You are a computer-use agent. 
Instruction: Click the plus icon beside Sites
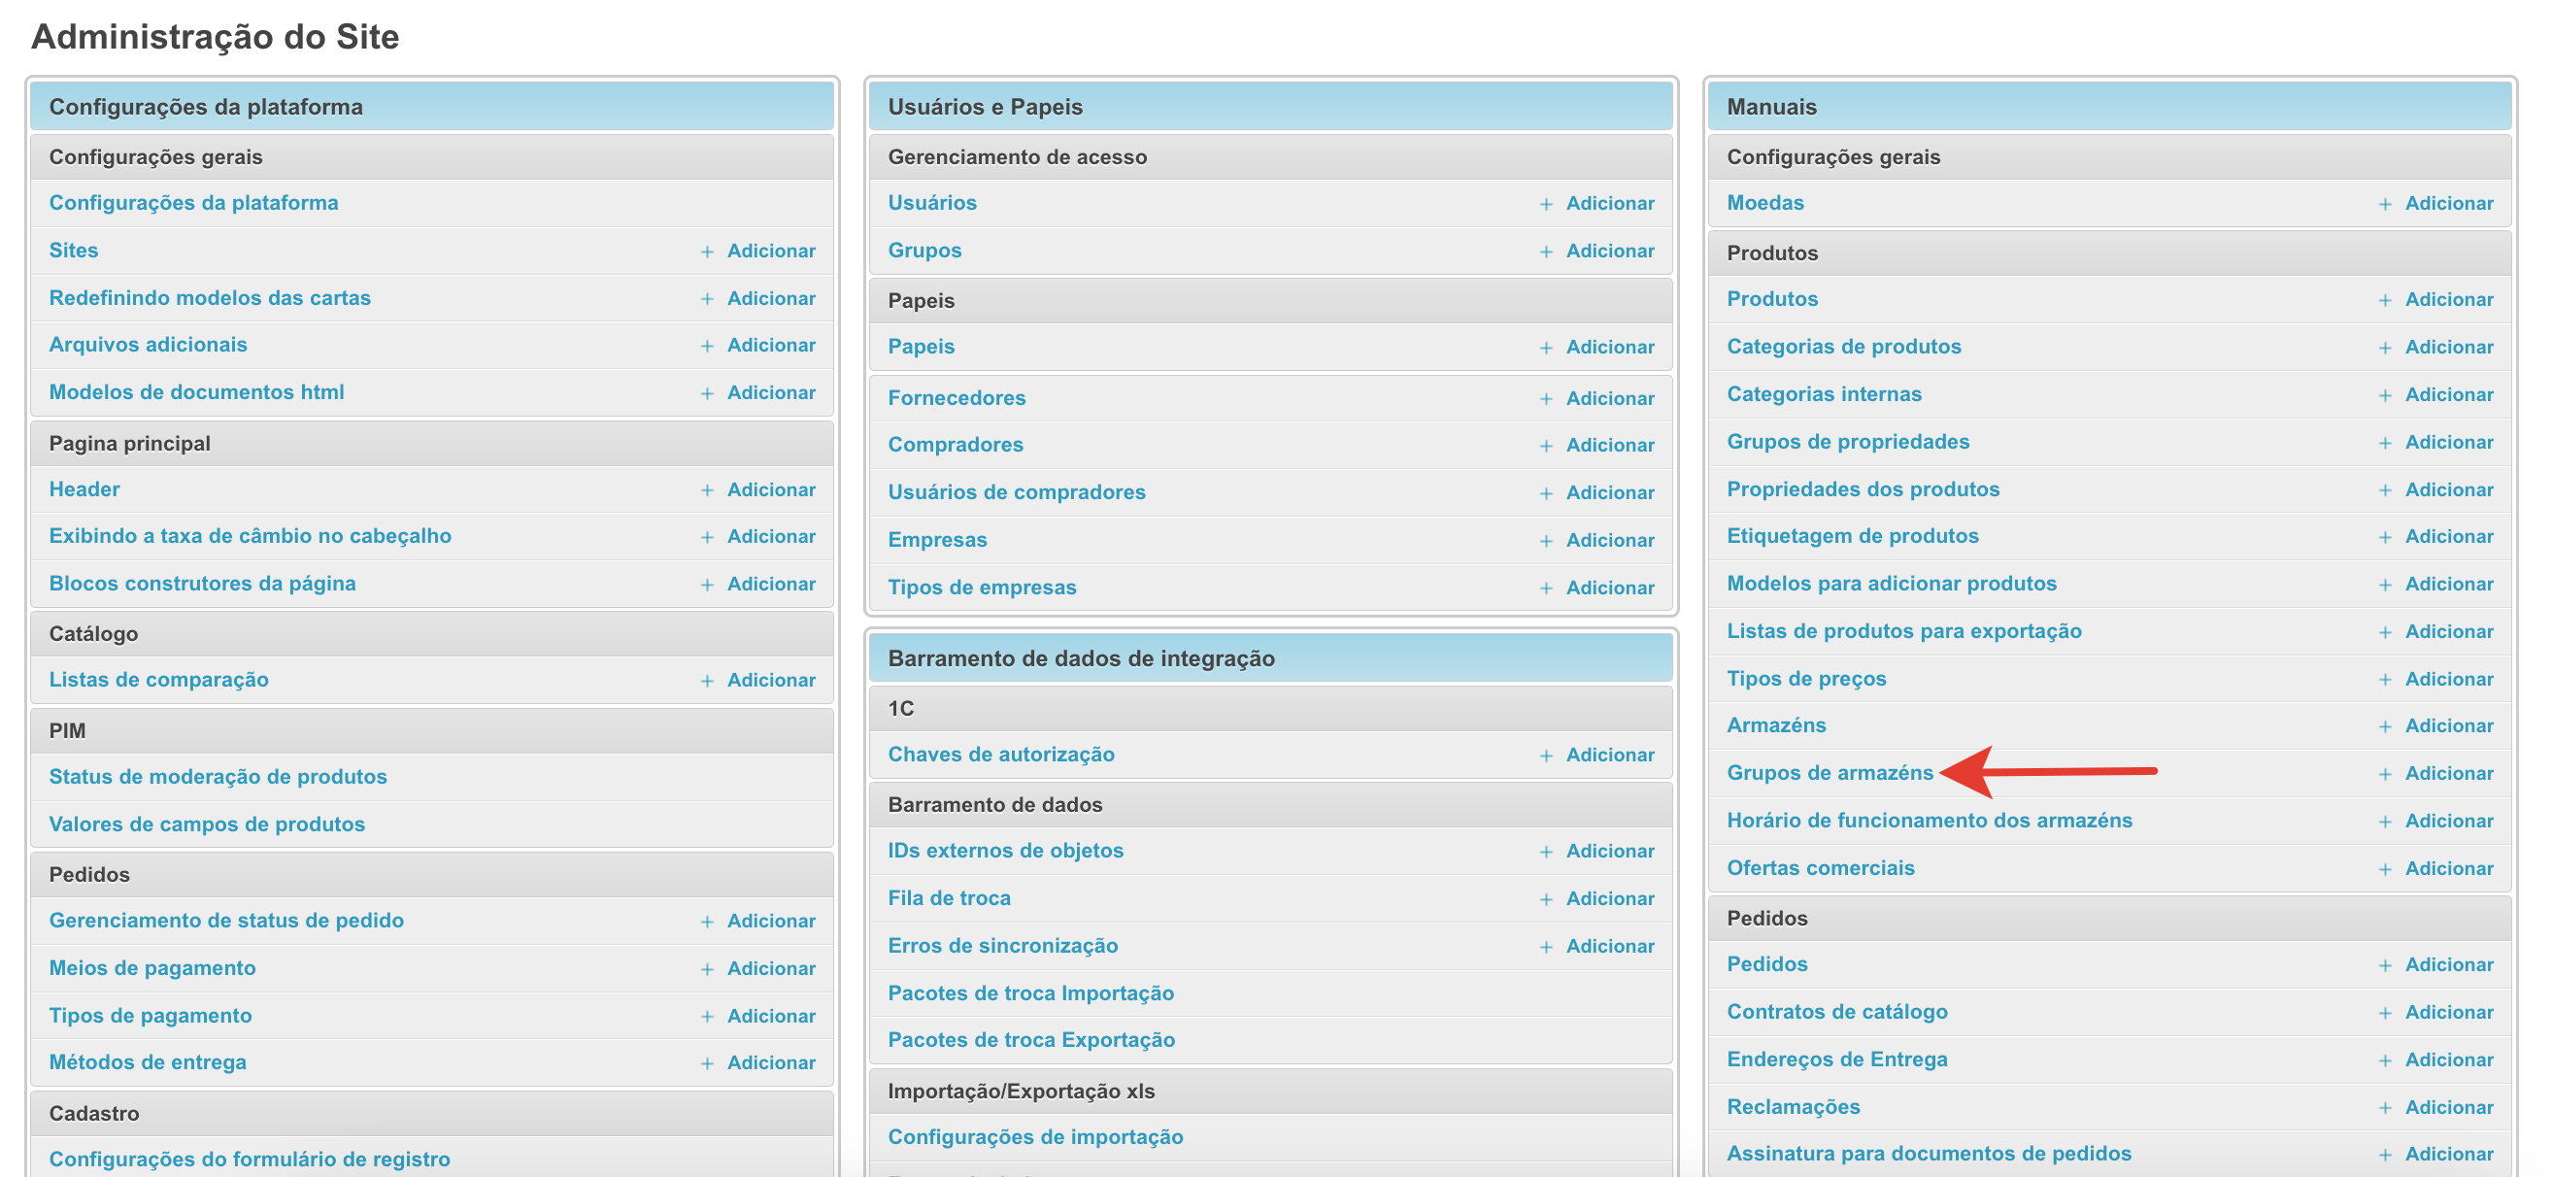click(706, 252)
